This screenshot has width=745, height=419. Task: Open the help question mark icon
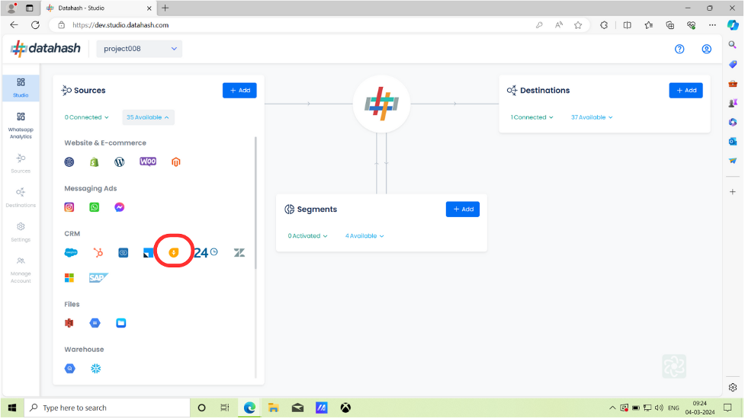point(680,49)
